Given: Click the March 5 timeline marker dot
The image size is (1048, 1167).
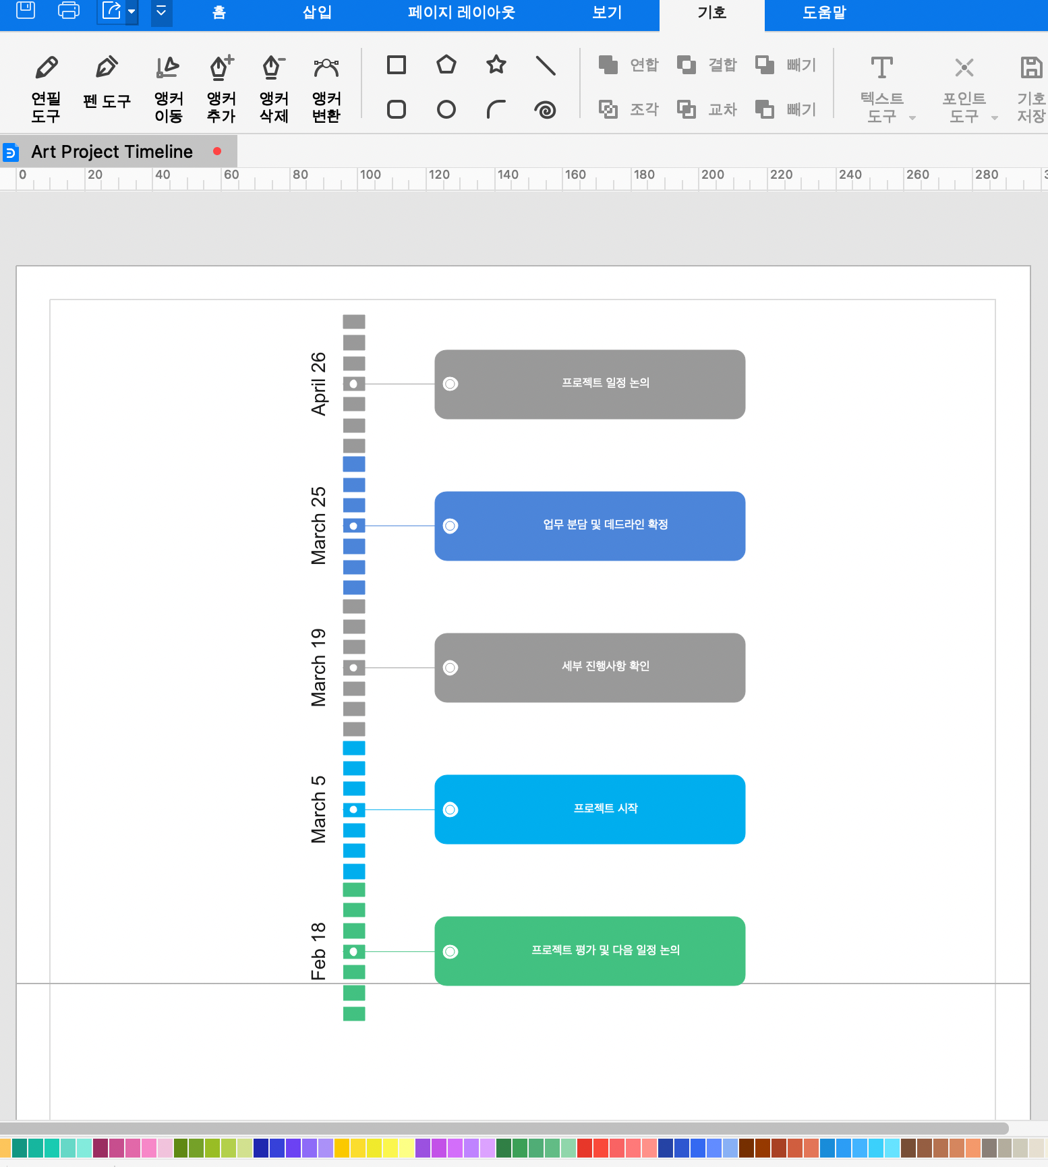Looking at the screenshot, I should pyautogui.click(x=353, y=809).
